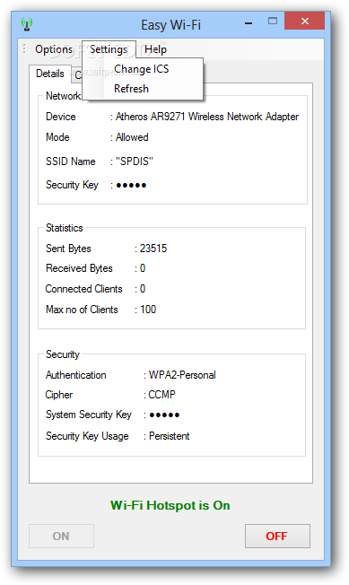Click the Wi-Fi Hotspot is On status text

[170, 505]
